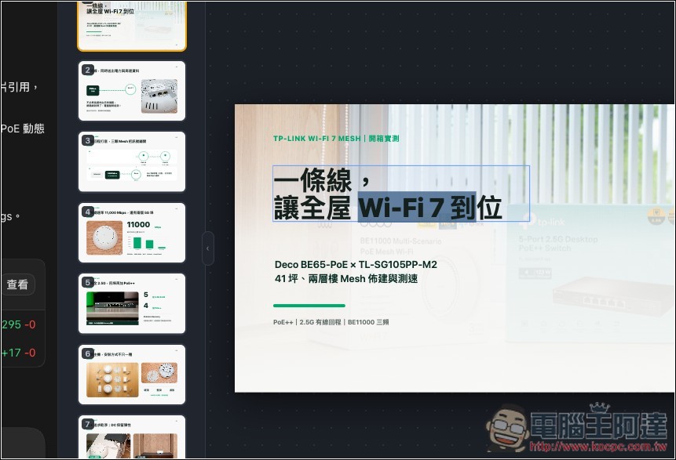Click the number 6 badge on slide thumbnail
This screenshot has height=460, width=676.
88,353
